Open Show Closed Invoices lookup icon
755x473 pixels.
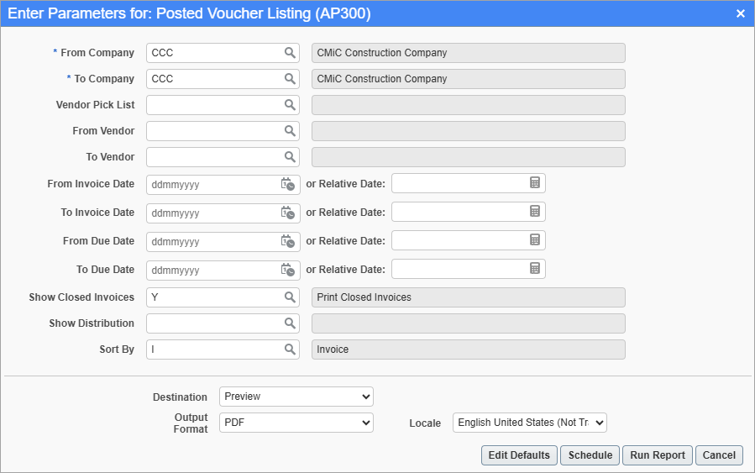click(x=290, y=297)
